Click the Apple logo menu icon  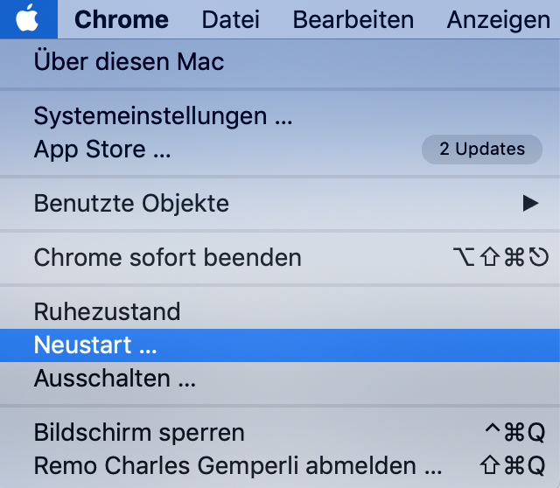[27, 18]
